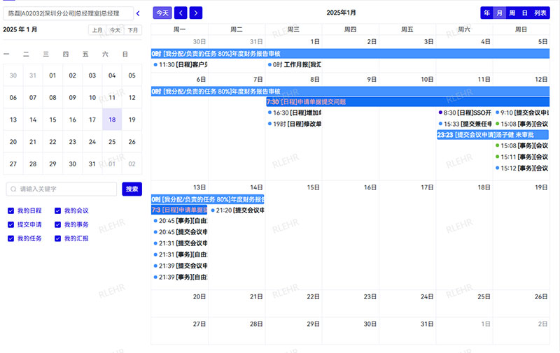
Task: Select date 27 in the mini calendar
Action: (13, 164)
